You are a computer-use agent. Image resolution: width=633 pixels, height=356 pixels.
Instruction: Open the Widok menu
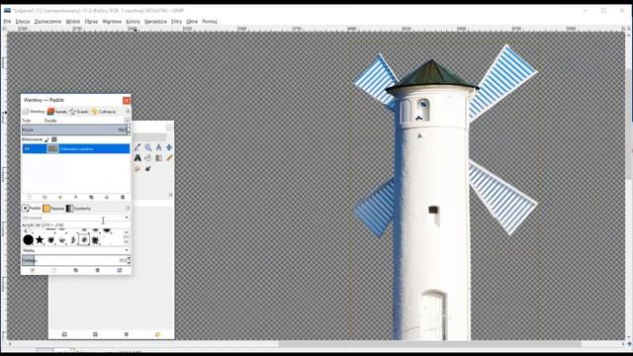click(73, 22)
